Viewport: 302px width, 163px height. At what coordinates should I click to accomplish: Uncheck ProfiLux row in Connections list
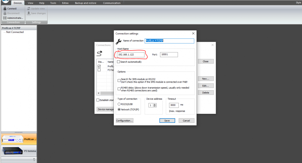[99, 66]
